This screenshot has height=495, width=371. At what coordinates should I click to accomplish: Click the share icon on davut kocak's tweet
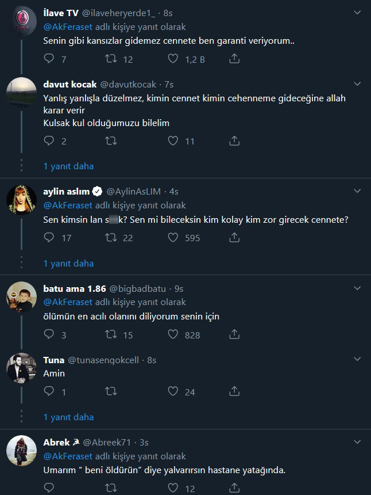234,141
